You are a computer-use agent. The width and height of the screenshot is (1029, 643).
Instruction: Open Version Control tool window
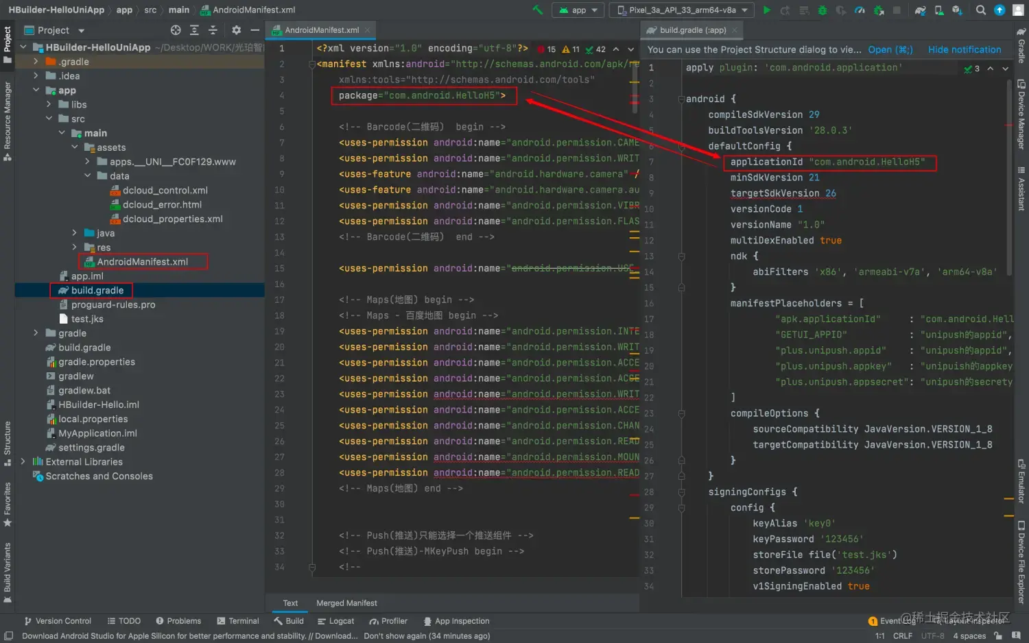pyautogui.click(x=58, y=621)
